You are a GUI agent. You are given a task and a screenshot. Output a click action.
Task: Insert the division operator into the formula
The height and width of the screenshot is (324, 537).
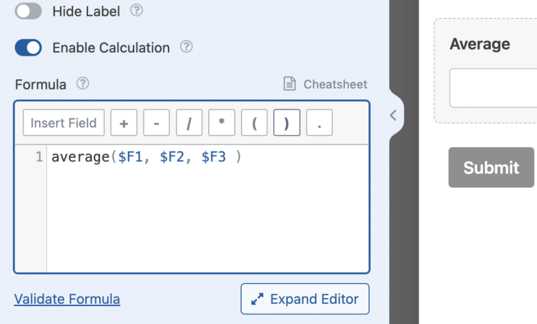(x=189, y=123)
